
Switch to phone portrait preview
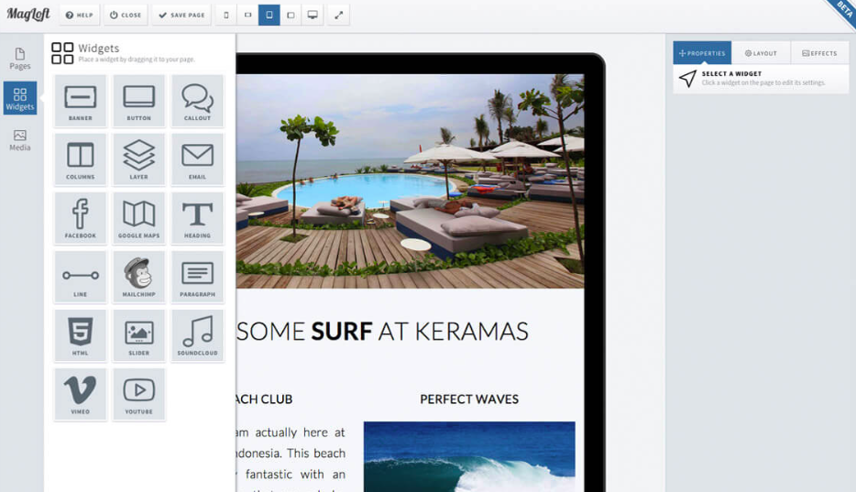pos(226,16)
